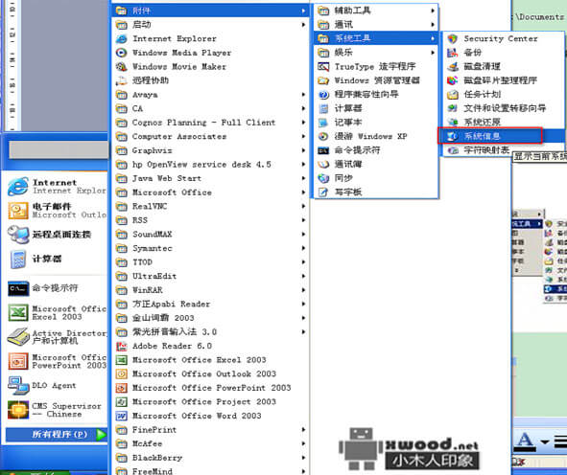
Task: Open Active Directory 用户和计算机 shortcut
Action: (x=57, y=337)
